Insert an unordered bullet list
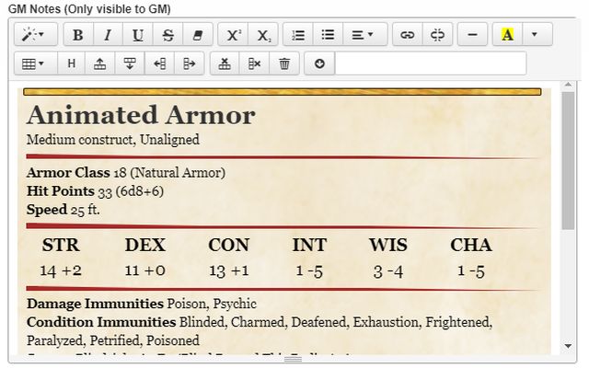The height and width of the screenshot is (368, 589). [328, 35]
